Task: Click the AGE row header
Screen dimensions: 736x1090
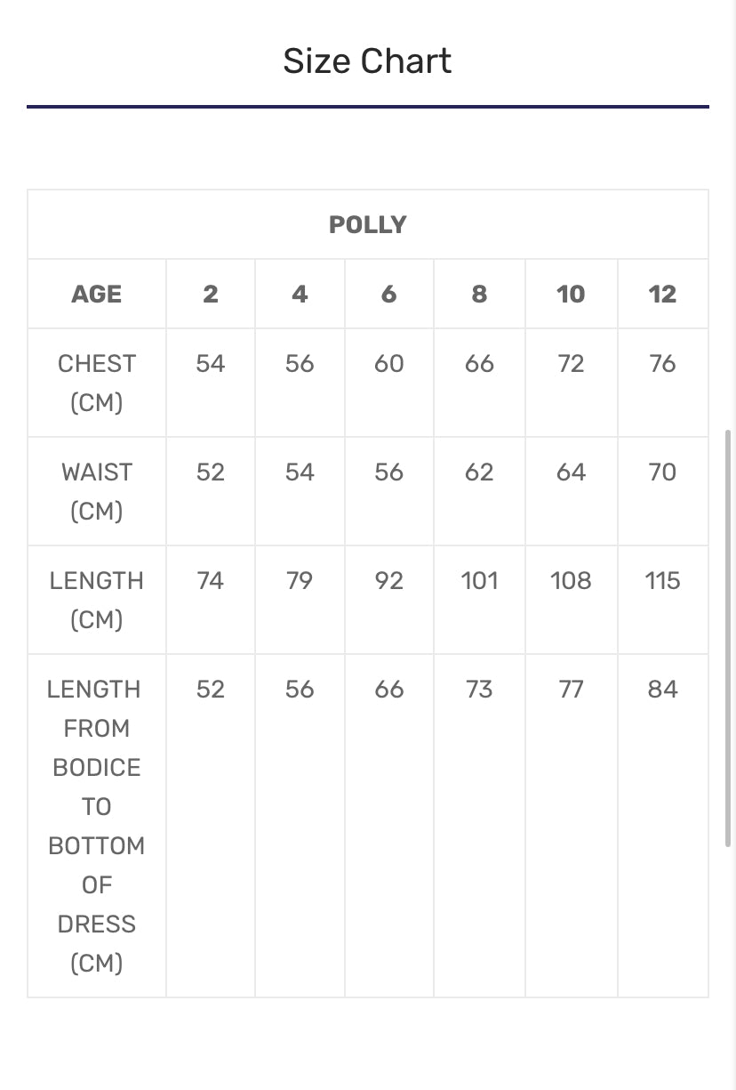Action: coord(96,295)
